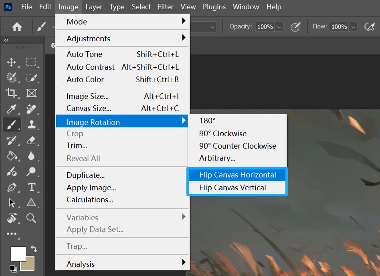The height and width of the screenshot is (276, 380).
Task: Open the Layer menu
Action: [x=94, y=7]
